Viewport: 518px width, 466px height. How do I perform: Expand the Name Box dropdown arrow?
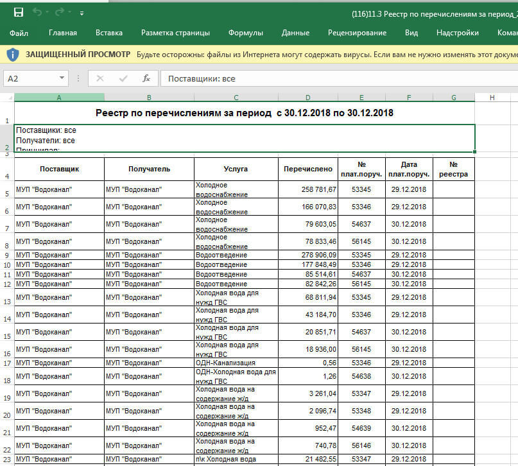click(x=62, y=78)
